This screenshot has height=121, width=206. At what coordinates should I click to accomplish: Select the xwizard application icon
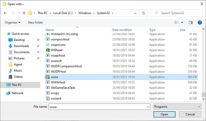48,98
